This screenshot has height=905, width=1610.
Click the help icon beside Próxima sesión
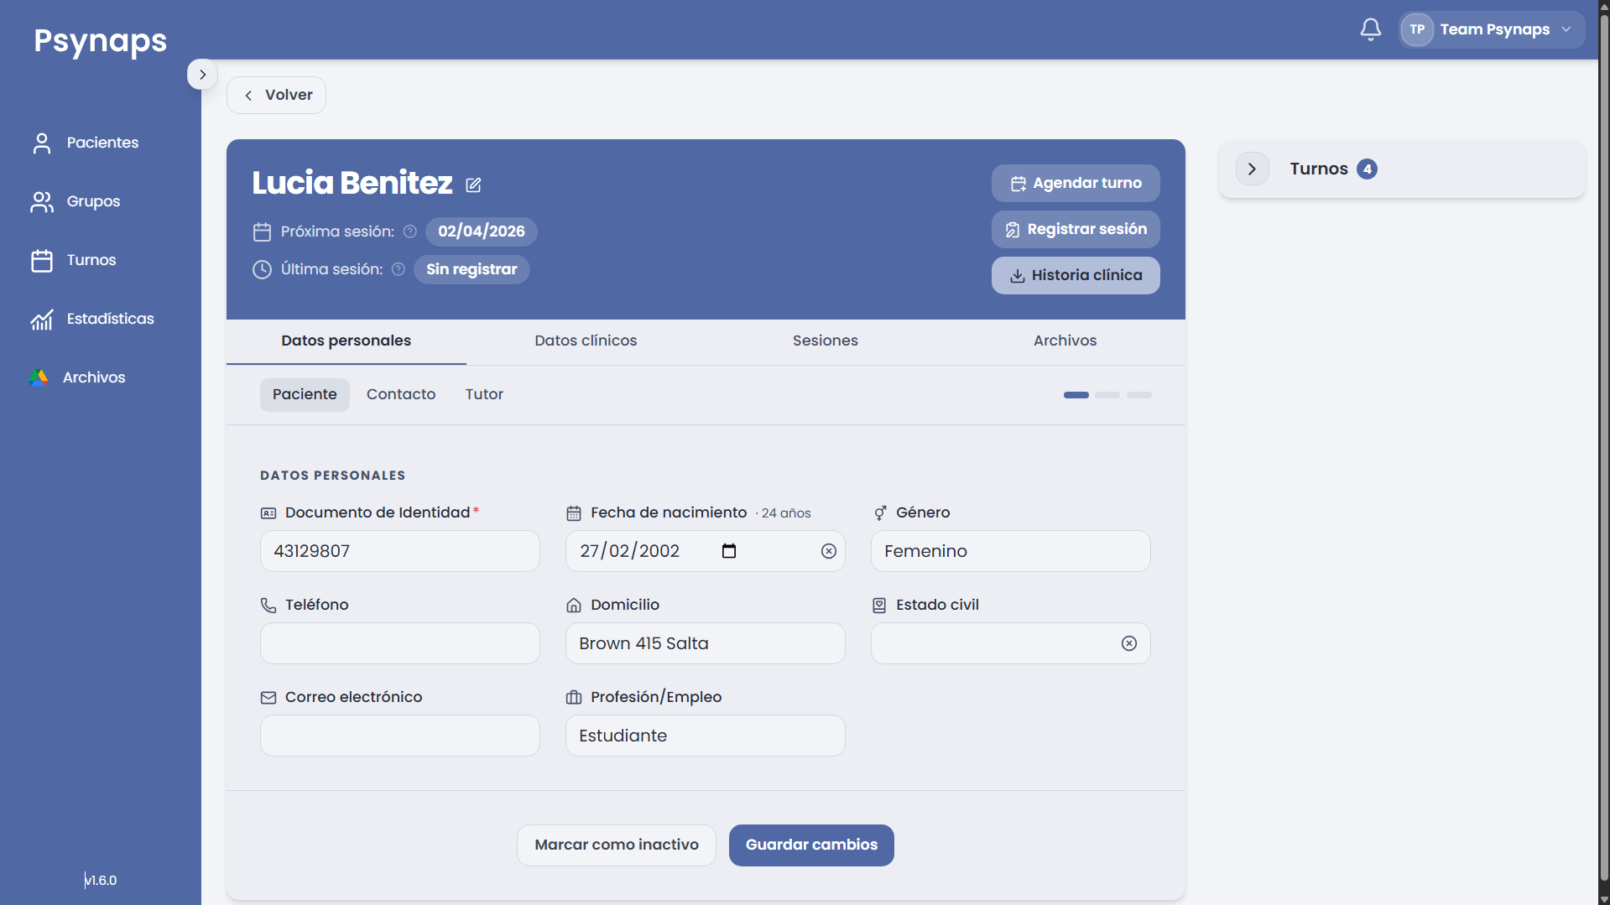[409, 231]
